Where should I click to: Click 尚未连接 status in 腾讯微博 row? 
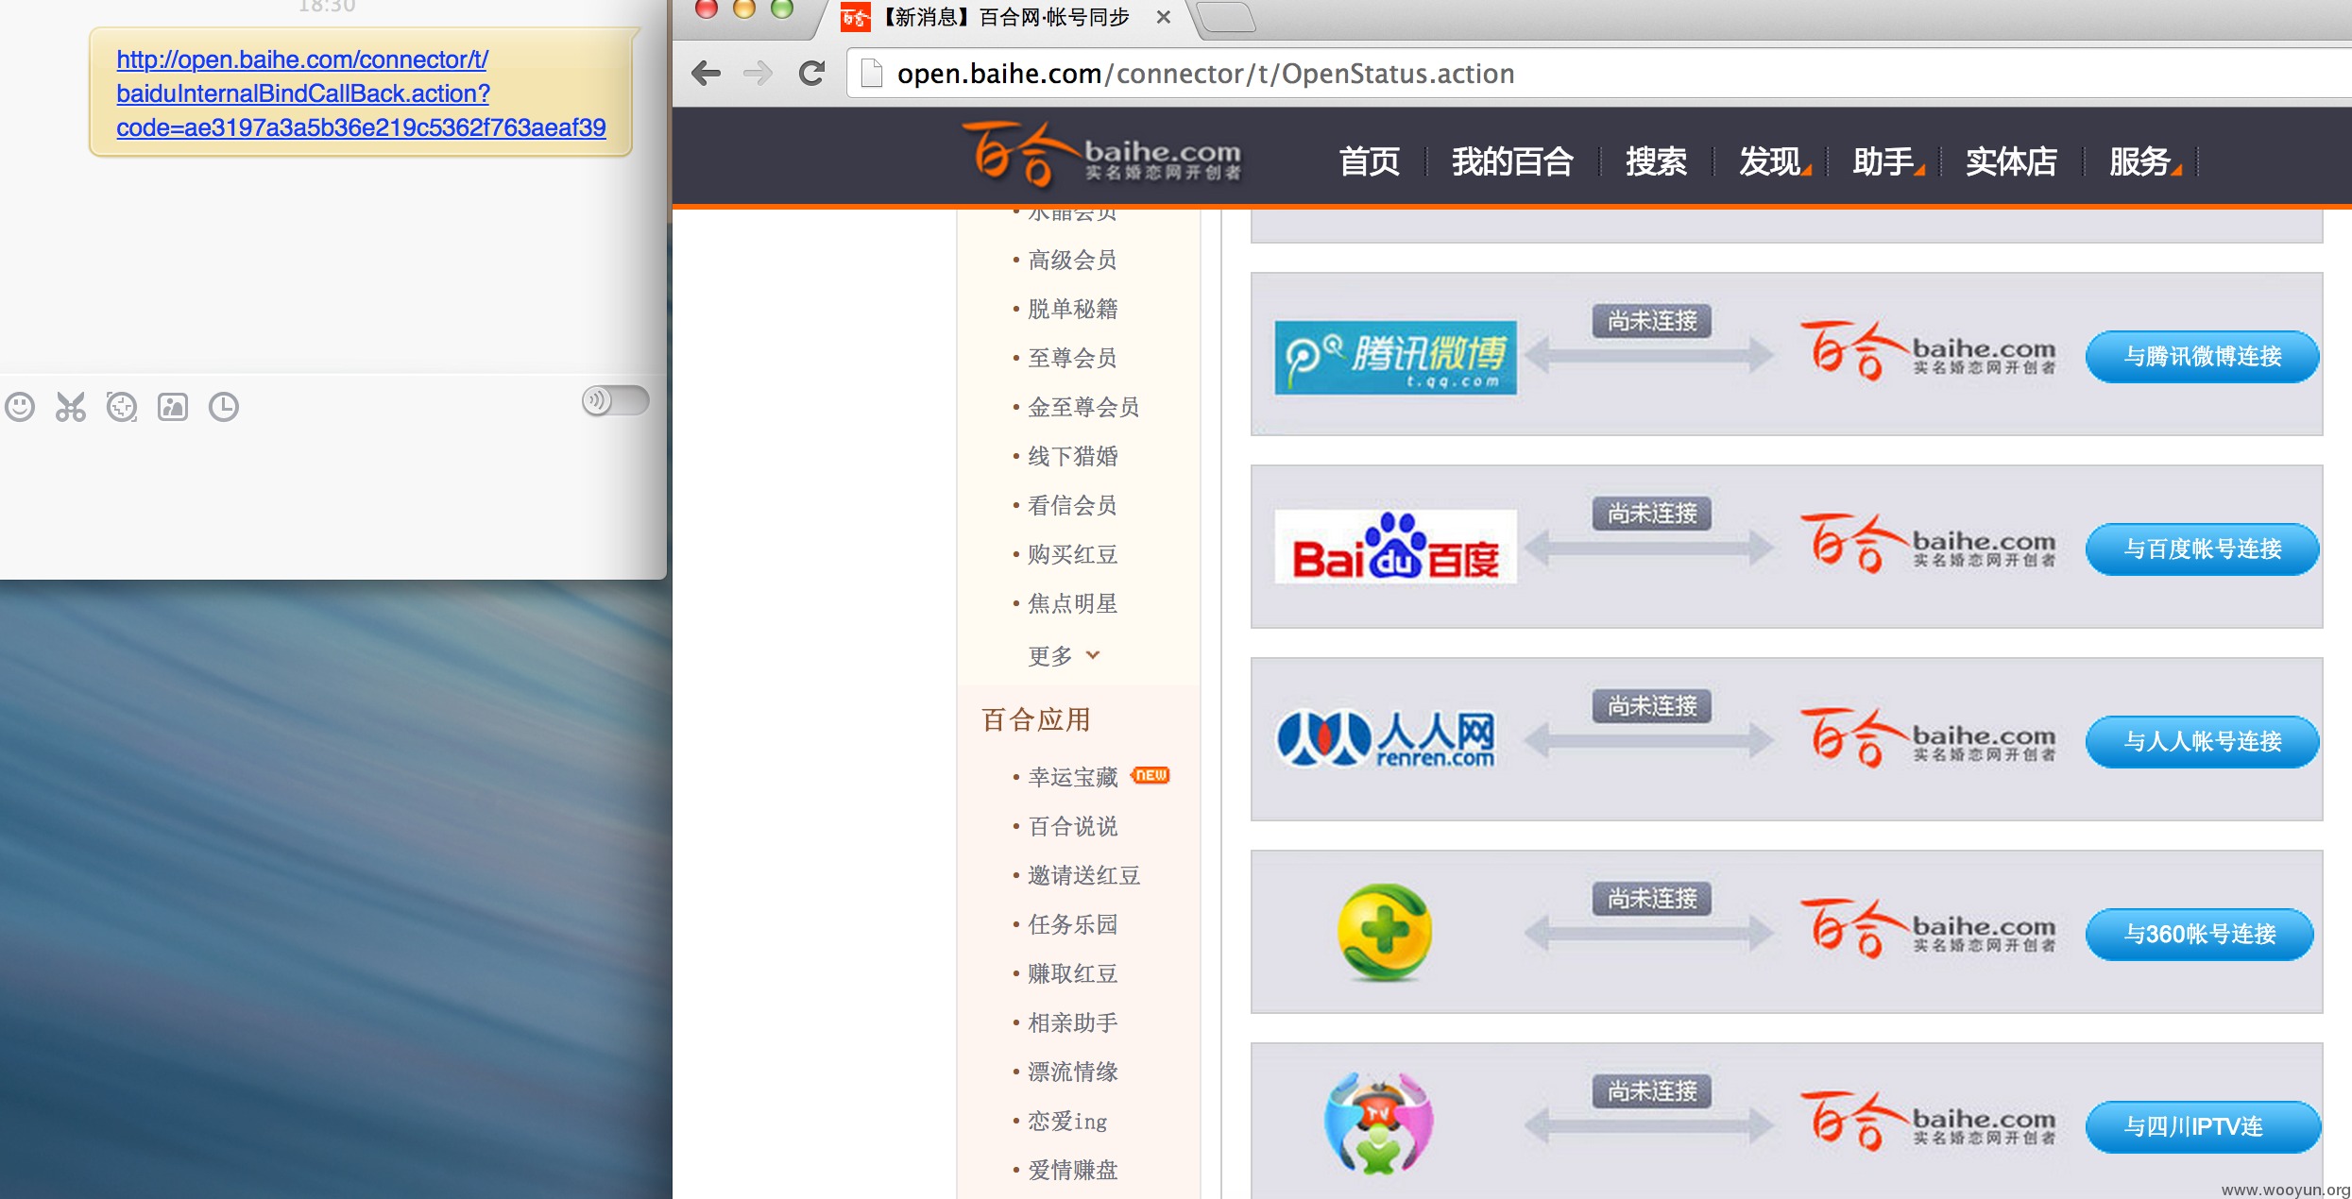tap(1652, 321)
